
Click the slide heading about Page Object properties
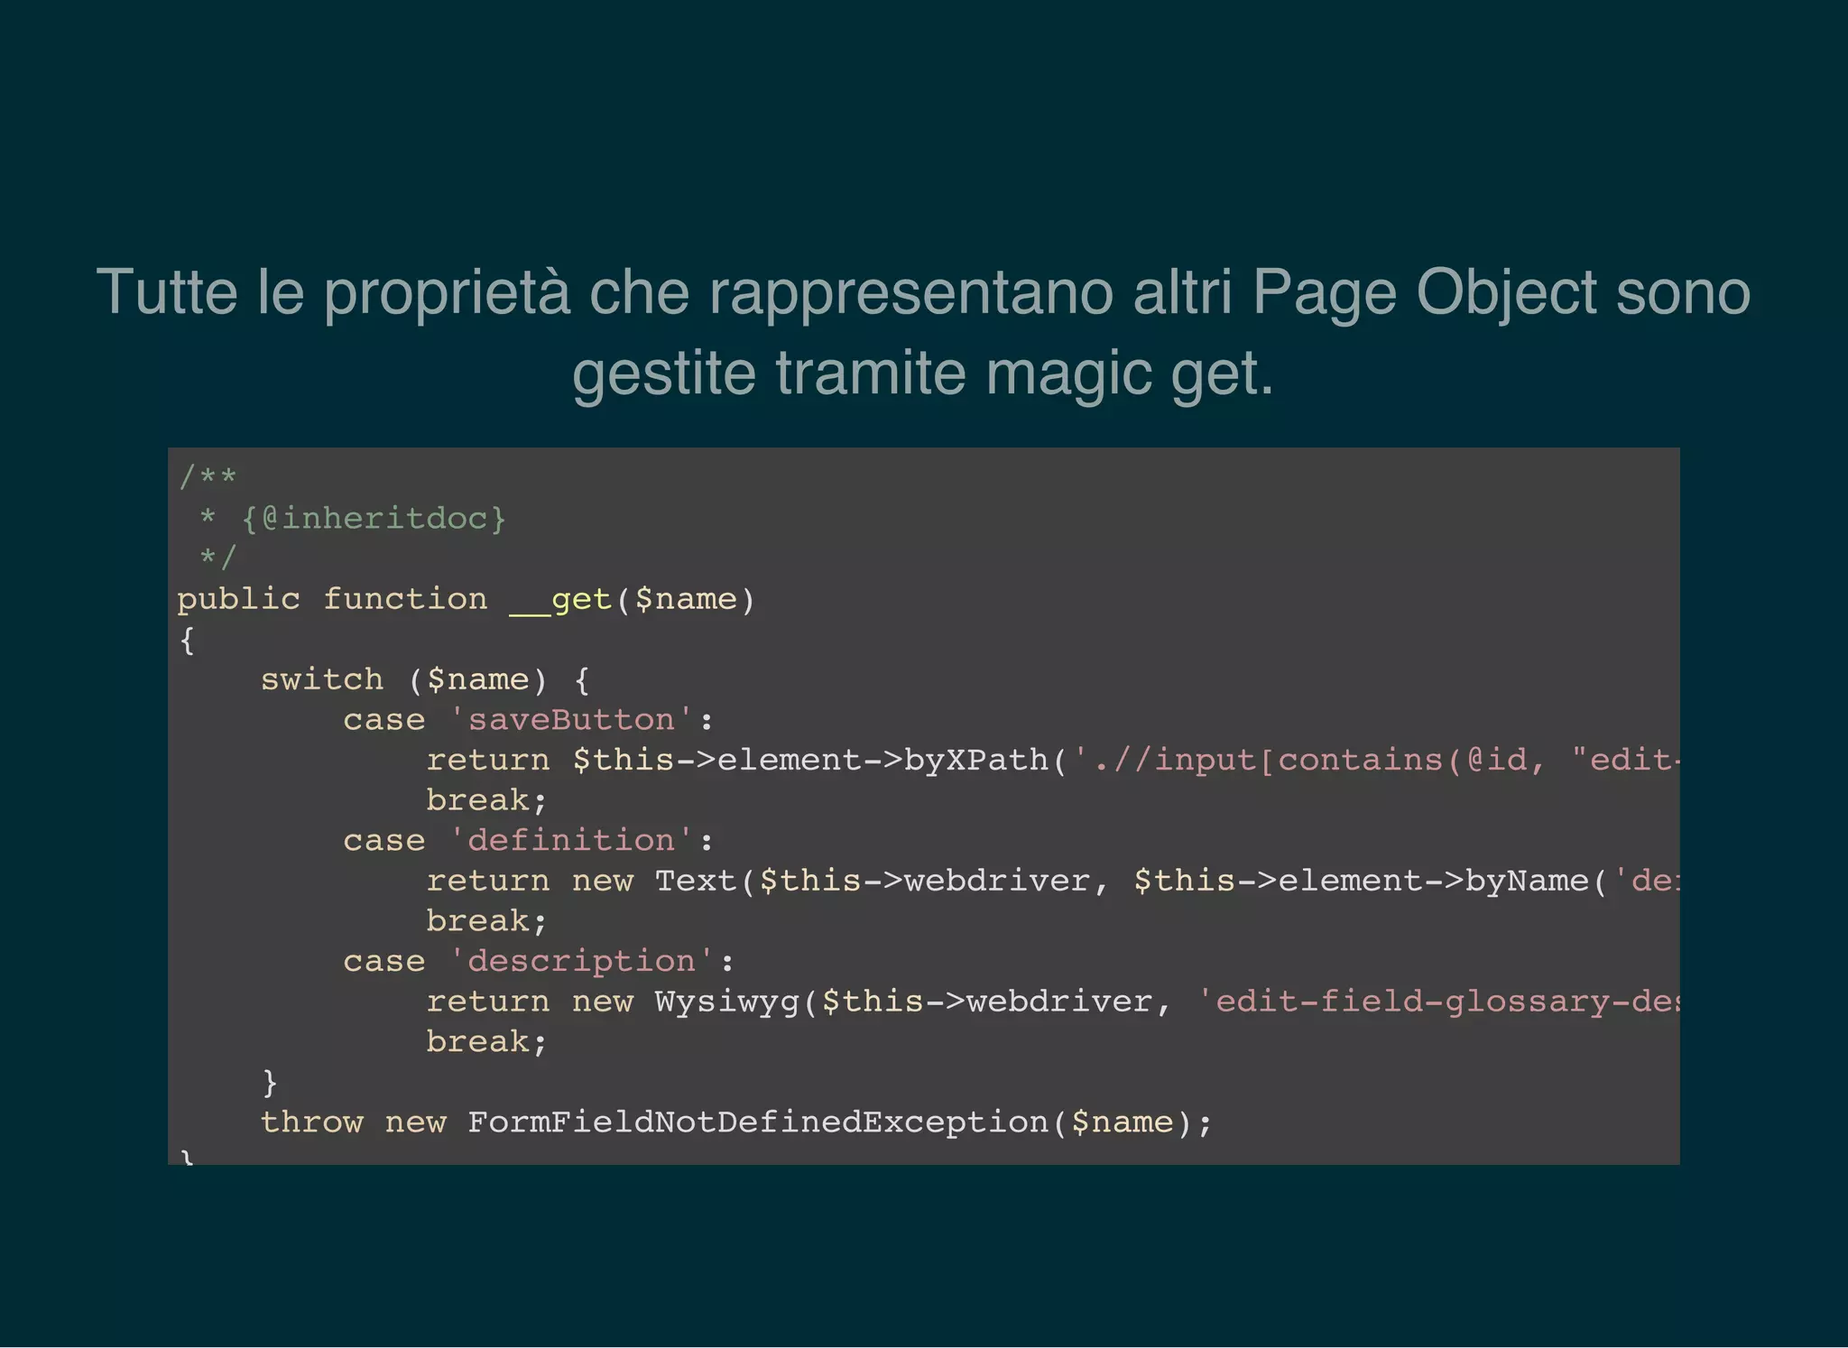[x=923, y=331]
